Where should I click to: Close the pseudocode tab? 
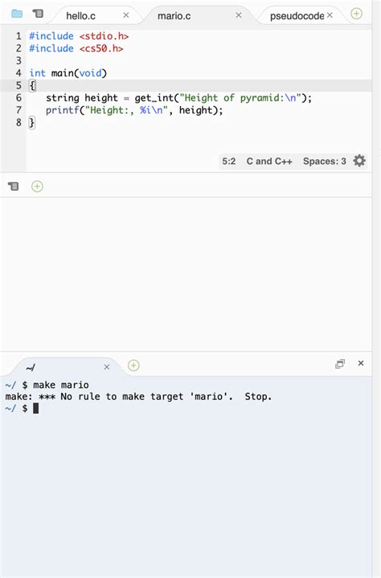(330, 15)
